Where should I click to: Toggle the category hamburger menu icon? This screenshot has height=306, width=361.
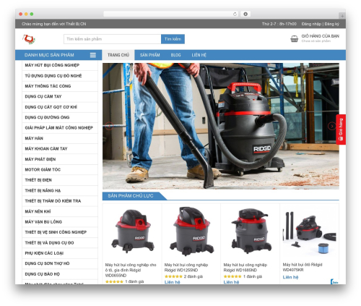point(93,55)
